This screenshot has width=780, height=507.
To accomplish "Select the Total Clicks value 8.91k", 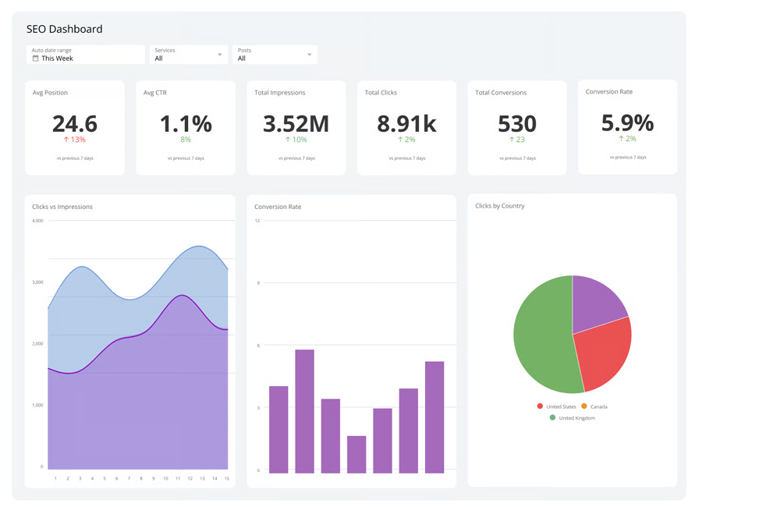I will pyautogui.click(x=406, y=123).
